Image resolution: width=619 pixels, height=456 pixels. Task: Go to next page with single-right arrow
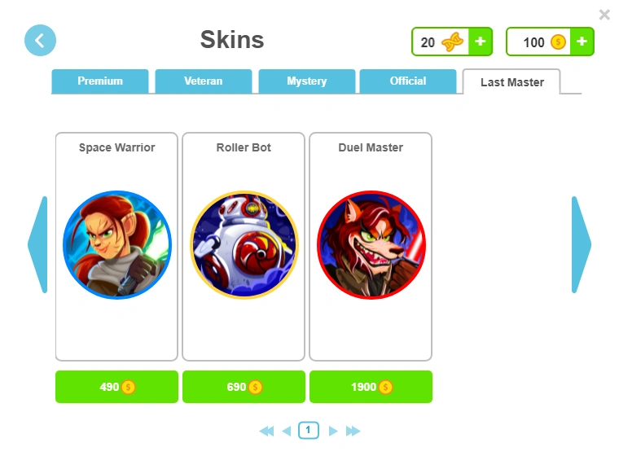coord(333,431)
